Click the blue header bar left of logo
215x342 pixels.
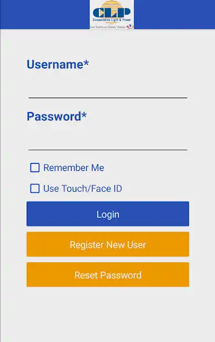click(x=45, y=14)
